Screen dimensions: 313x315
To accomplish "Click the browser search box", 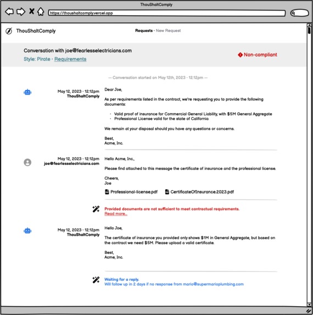I will tap(300, 13).
